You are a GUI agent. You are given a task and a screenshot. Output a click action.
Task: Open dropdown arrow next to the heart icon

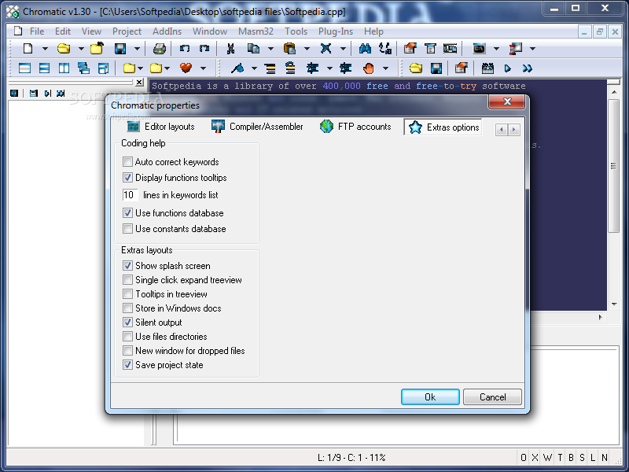click(x=204, y=68)
